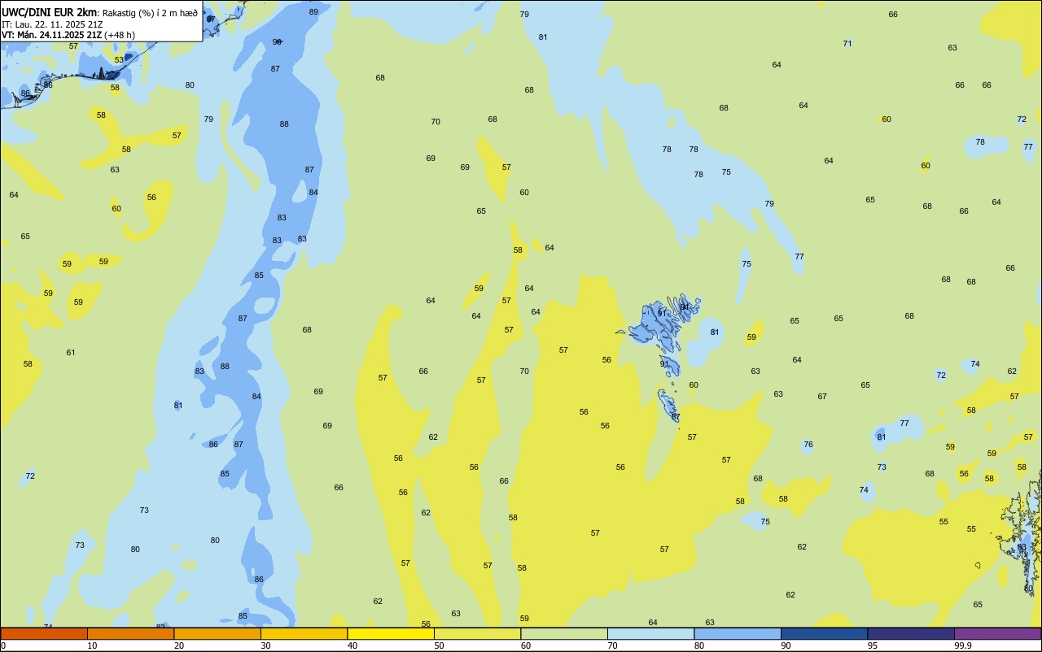Click the amber 30–40 legend swatch
The height and width of the screenshot is (652, 1042).
304,633
